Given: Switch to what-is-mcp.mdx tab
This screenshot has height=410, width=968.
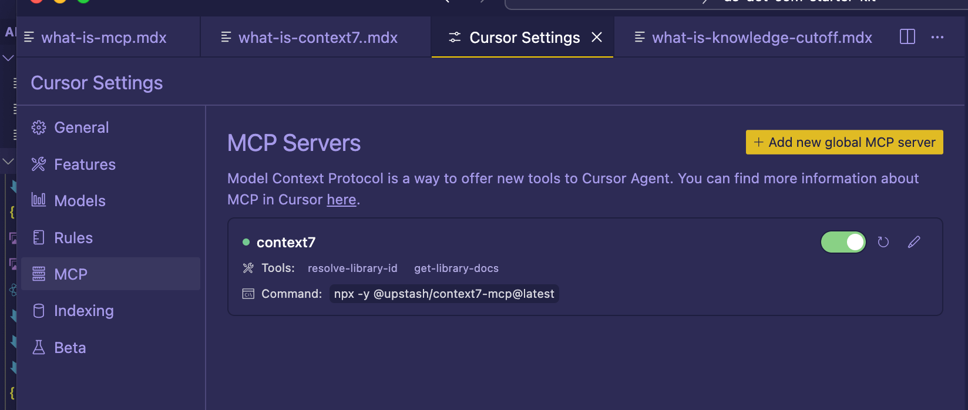Looking at the screenshot, I should 103,38.
